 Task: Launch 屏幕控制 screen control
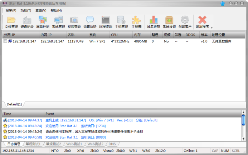(43, 22)
